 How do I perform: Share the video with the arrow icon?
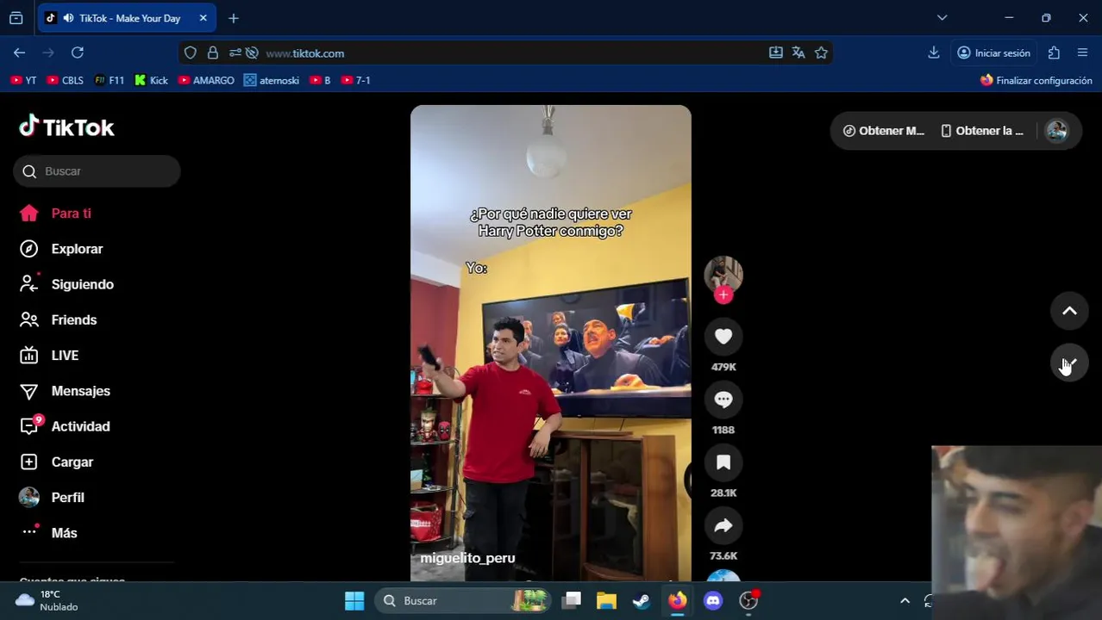[x=723, y=525]
